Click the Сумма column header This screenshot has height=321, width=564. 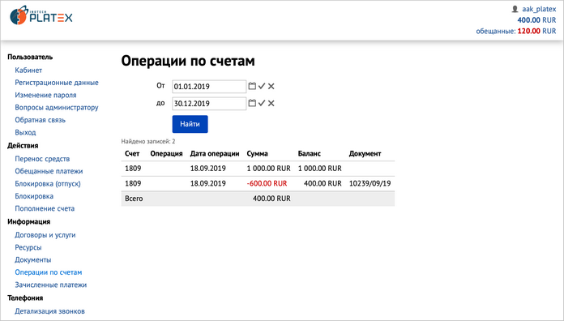(257, 154)
